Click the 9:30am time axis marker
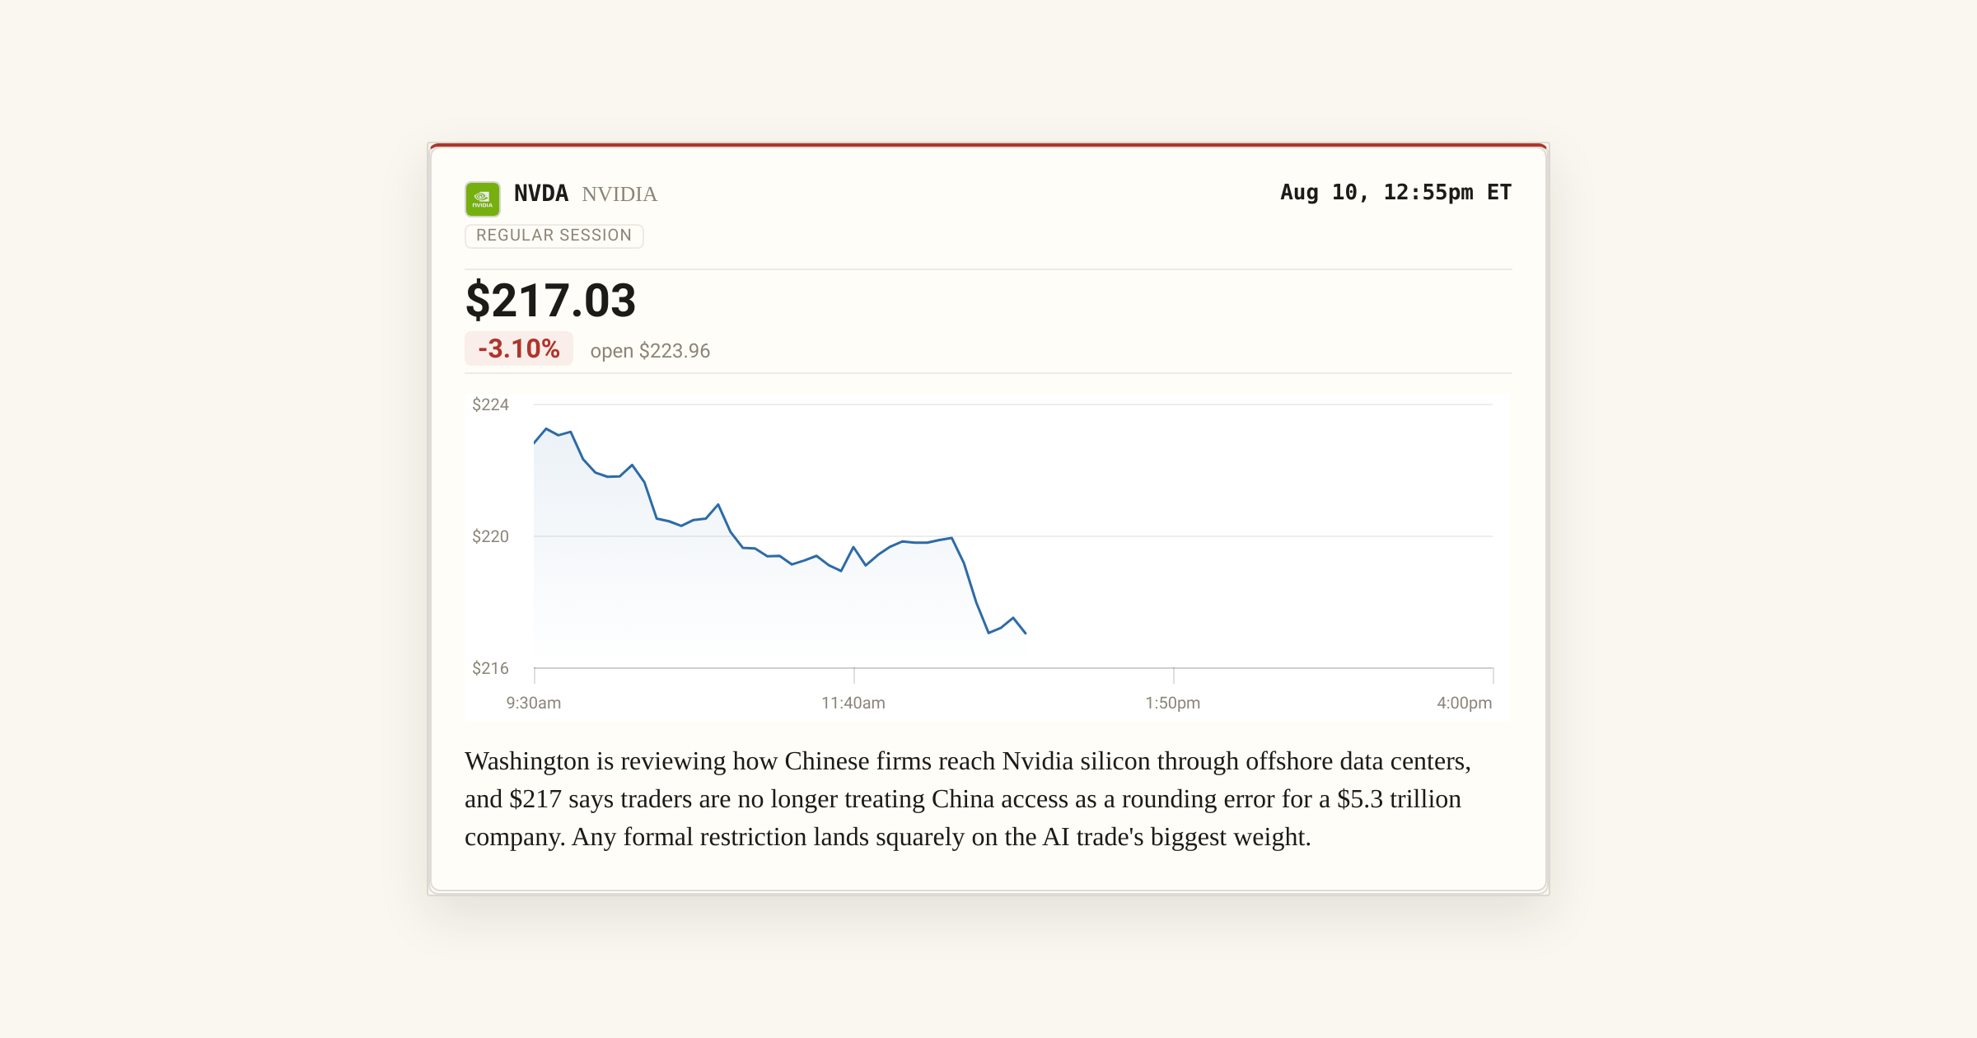The height and width of the screenshot is (1038, 1977). tap(534, 703)
